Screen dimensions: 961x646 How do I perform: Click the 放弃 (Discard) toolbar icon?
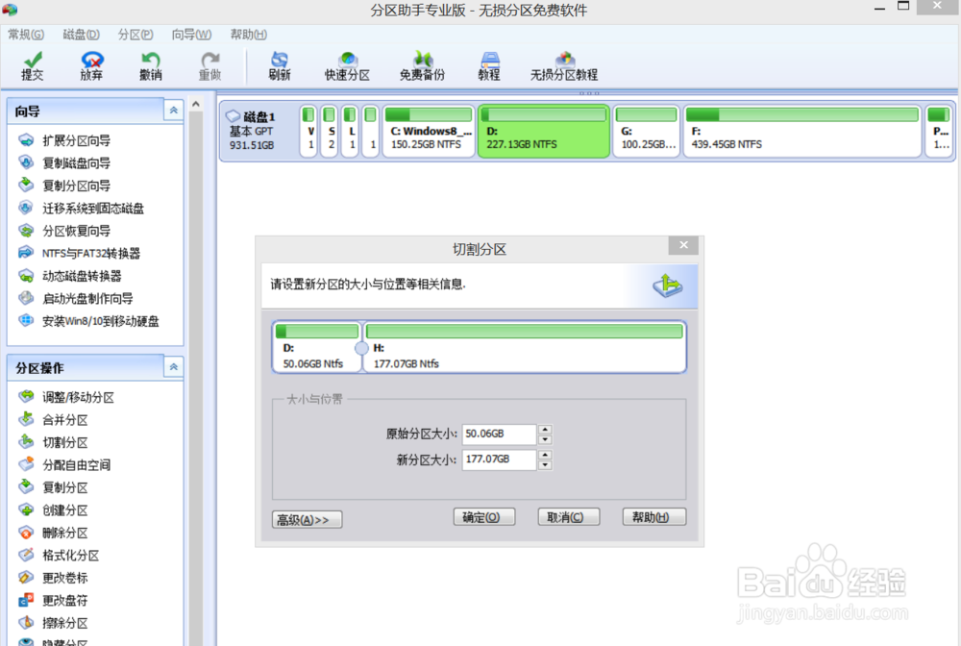(x=91, y=66)
